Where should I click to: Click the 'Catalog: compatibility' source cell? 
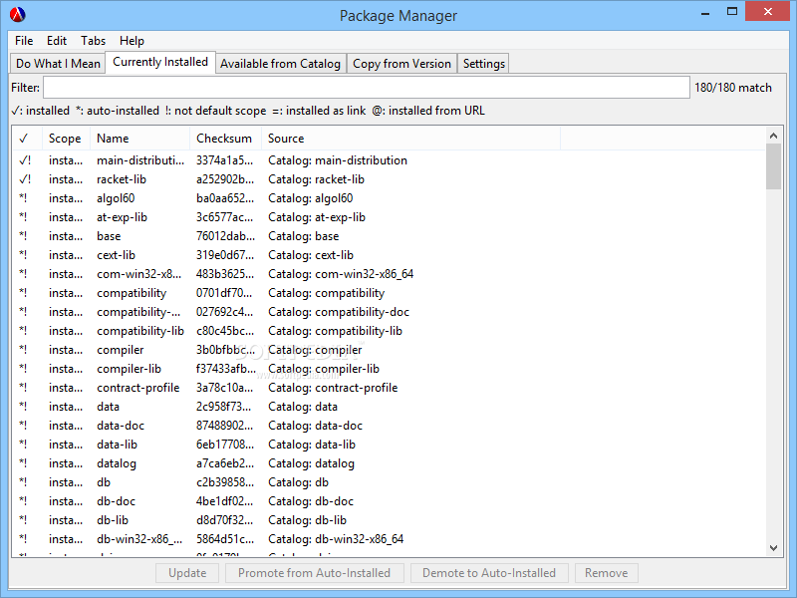(x=327, y=293)
